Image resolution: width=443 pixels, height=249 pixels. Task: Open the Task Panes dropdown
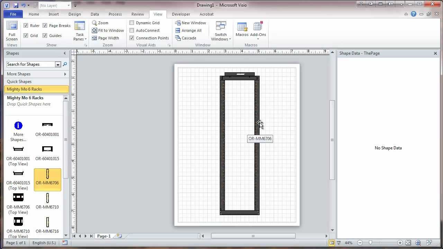[80, 31]
